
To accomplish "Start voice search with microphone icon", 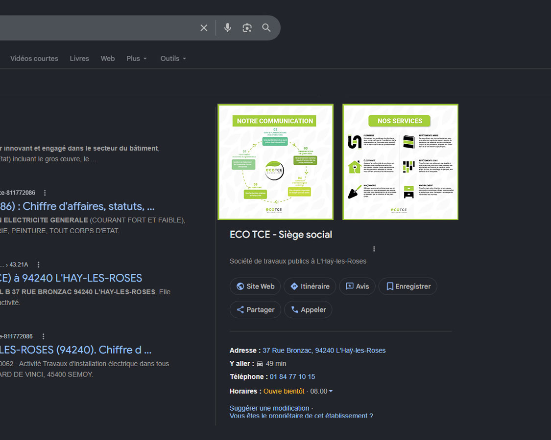I will 228,28.
